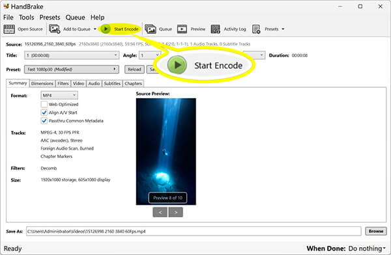
Task: Click the Duration 00:00:08 value
Action: tap(300, 55)
